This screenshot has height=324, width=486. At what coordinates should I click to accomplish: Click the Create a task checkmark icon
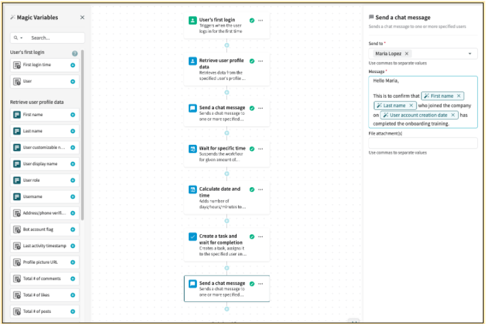pyautogui.click(x=193, y=236)
